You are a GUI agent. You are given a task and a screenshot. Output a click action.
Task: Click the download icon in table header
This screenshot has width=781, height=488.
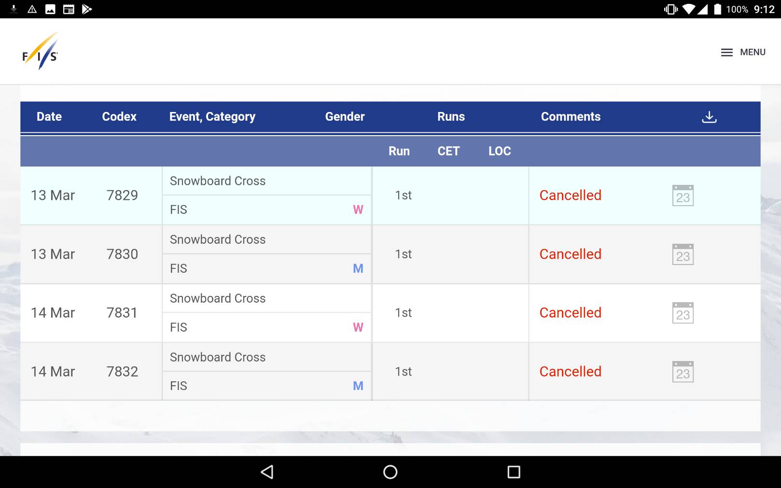709,117
